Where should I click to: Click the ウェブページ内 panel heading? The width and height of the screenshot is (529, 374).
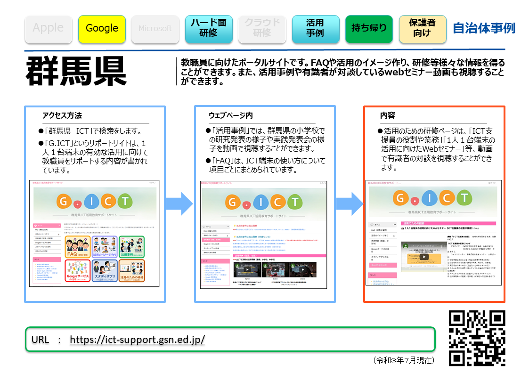(x=230, y=116)
